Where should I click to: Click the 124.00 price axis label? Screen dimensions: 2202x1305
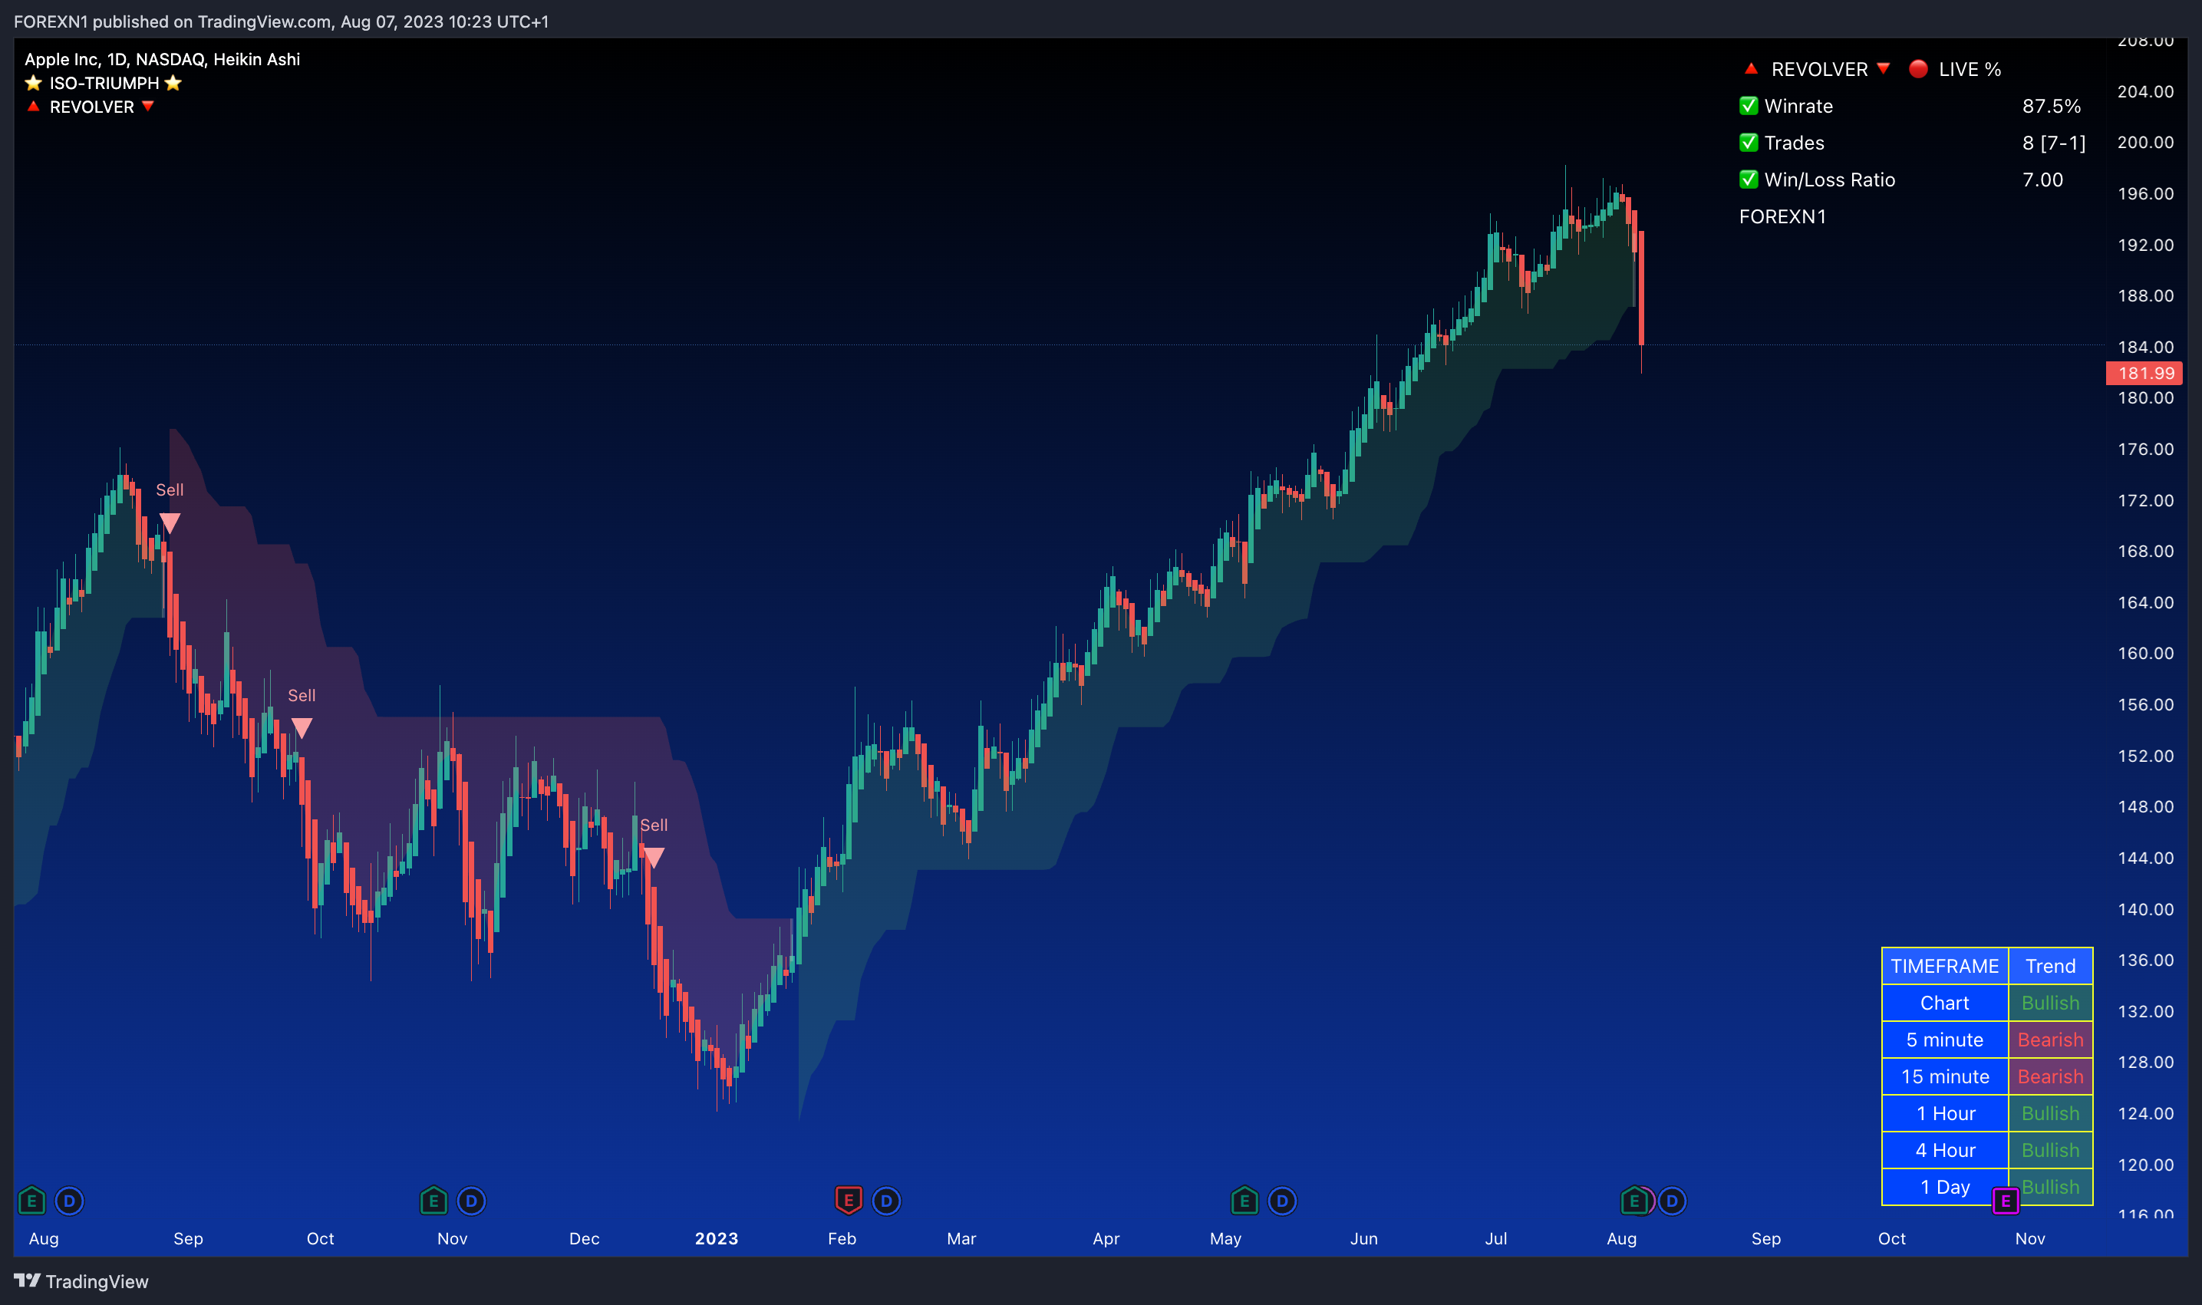click(x=2144, y=1113)
